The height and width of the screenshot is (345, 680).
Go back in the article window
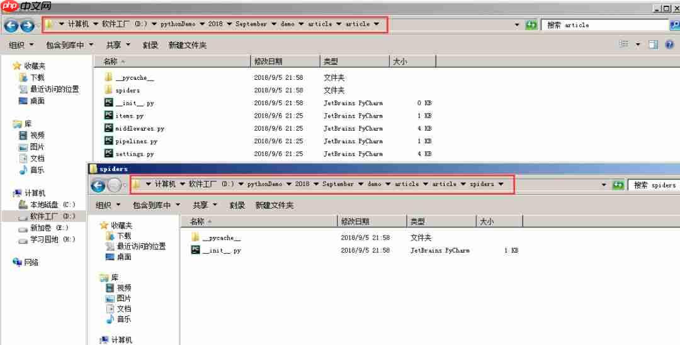coord(11,25)
